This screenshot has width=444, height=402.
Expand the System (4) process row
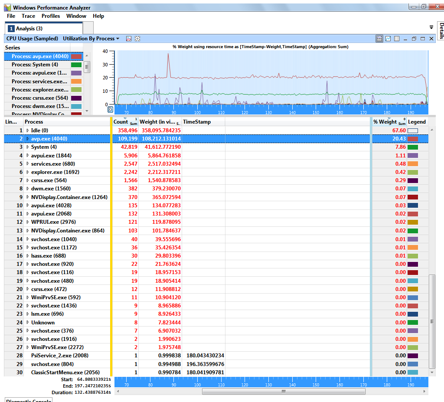point(28,147)
